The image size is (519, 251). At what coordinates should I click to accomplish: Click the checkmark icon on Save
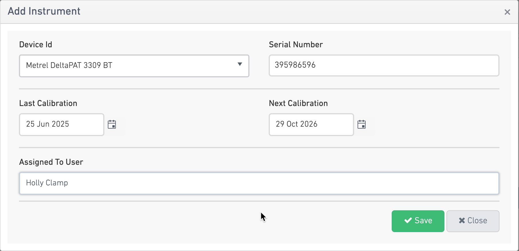pyautogui.click(x=408, y=220)
